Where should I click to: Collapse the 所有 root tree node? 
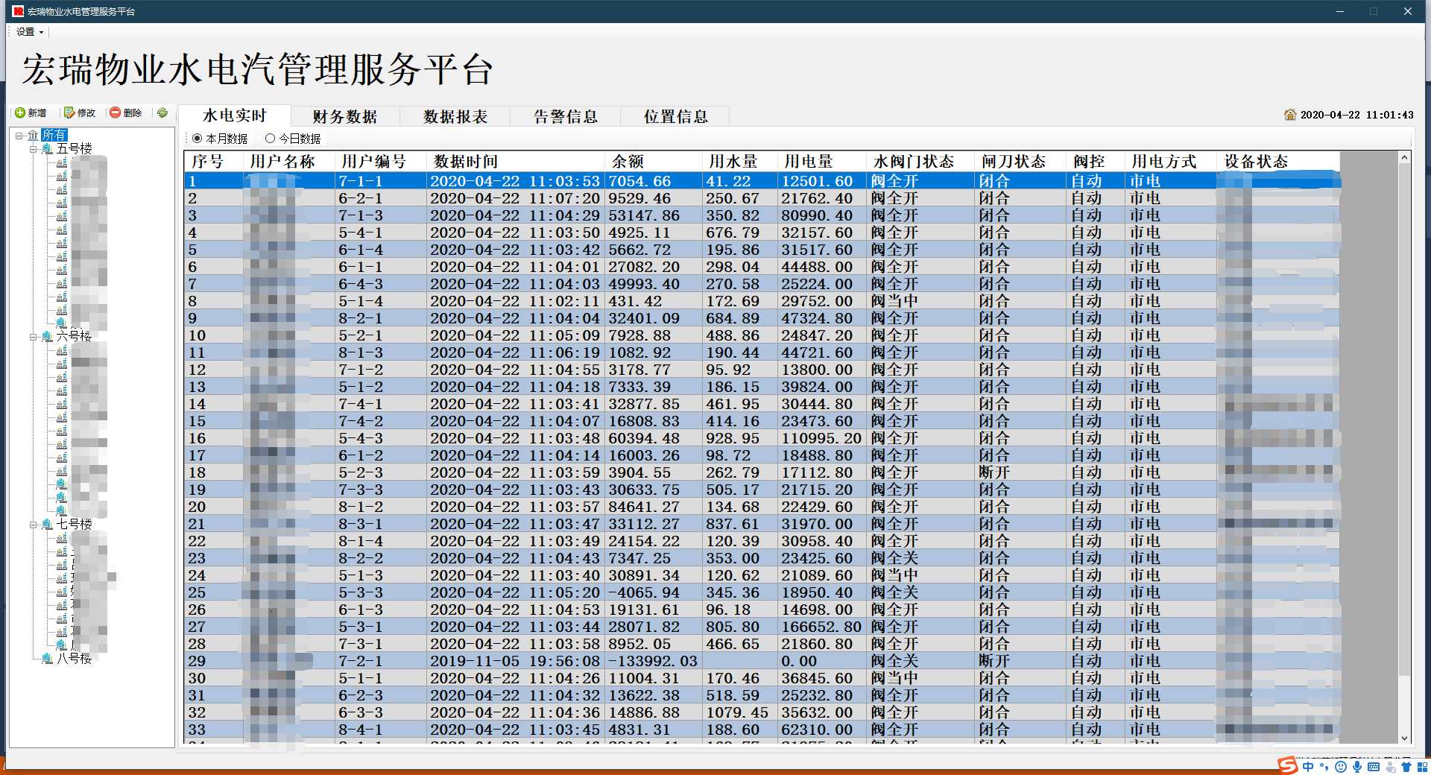(18, 136)
